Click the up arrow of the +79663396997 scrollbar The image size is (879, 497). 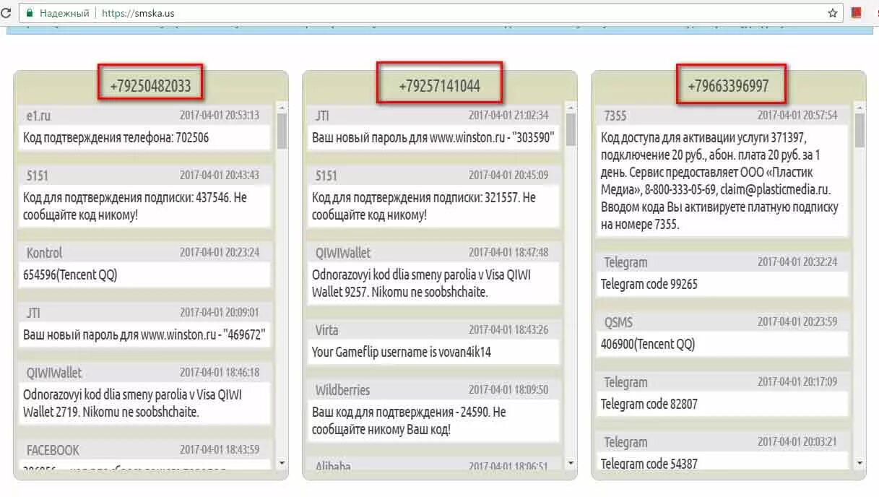tap(859, 108)
